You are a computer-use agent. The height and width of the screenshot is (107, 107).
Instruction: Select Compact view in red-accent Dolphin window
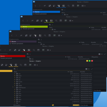(x=19, y=50)
